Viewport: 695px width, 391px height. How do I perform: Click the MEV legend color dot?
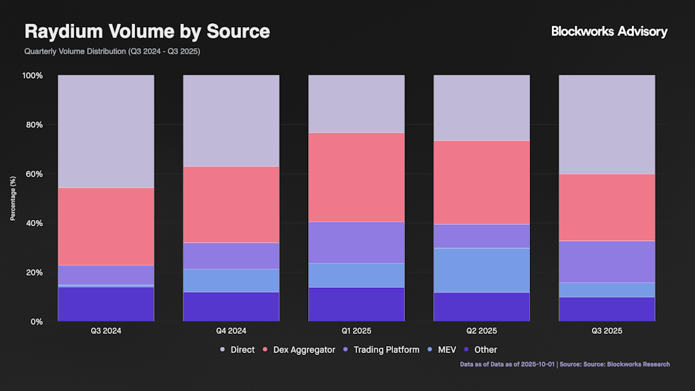click(x=432, y=350)
